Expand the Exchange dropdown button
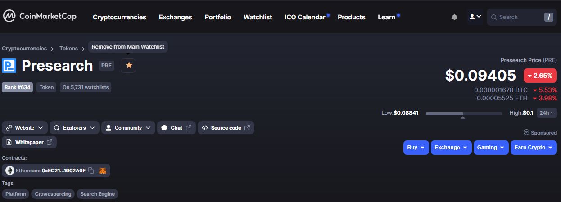Screen dimensions: 561x202 451,148
